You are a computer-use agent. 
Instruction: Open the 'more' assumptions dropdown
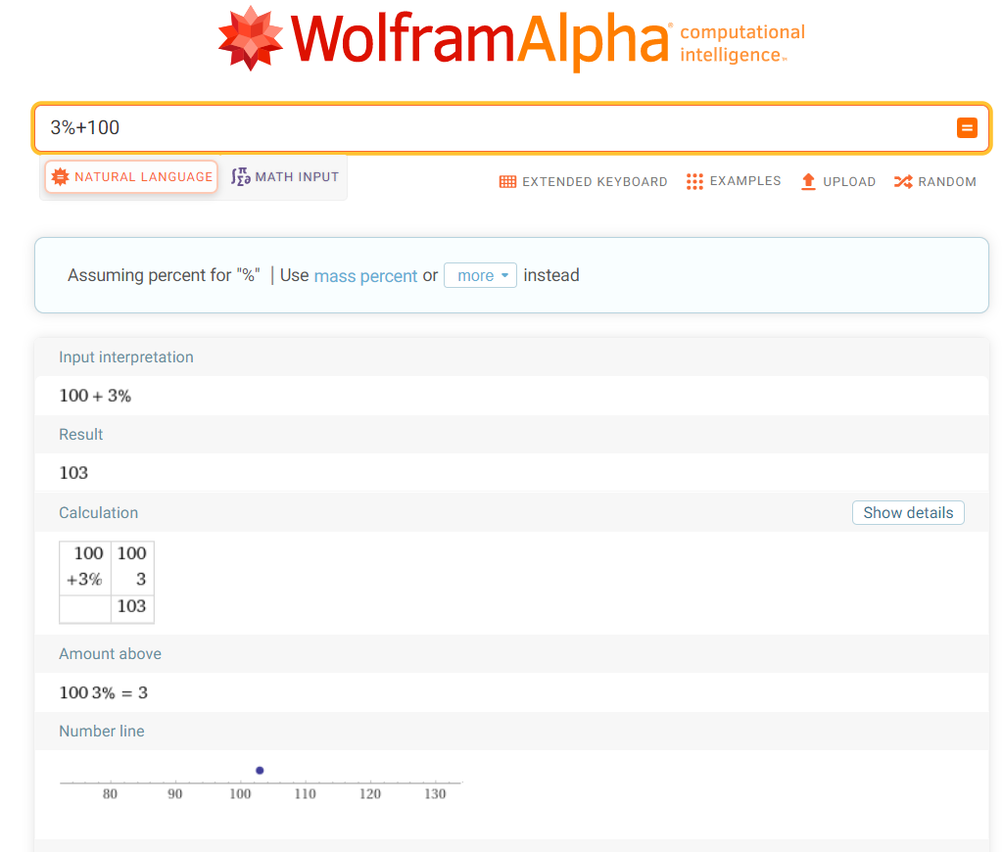coord(480,275)
